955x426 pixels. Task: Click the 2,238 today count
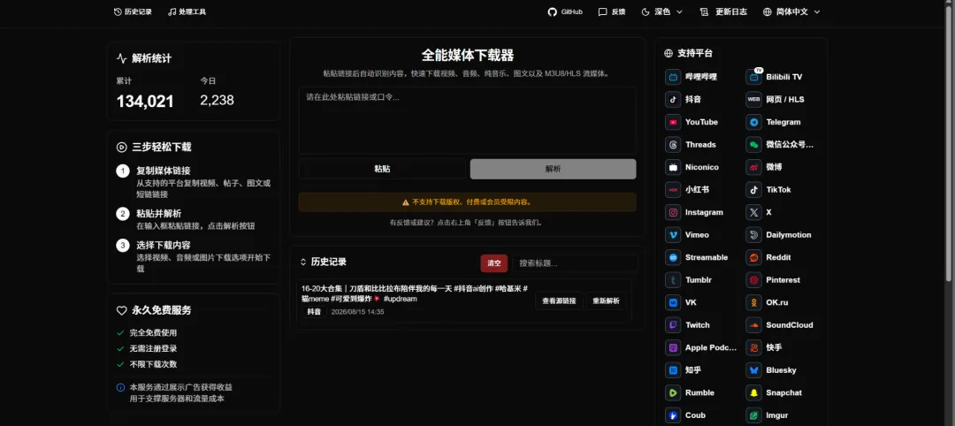[217, 101]
